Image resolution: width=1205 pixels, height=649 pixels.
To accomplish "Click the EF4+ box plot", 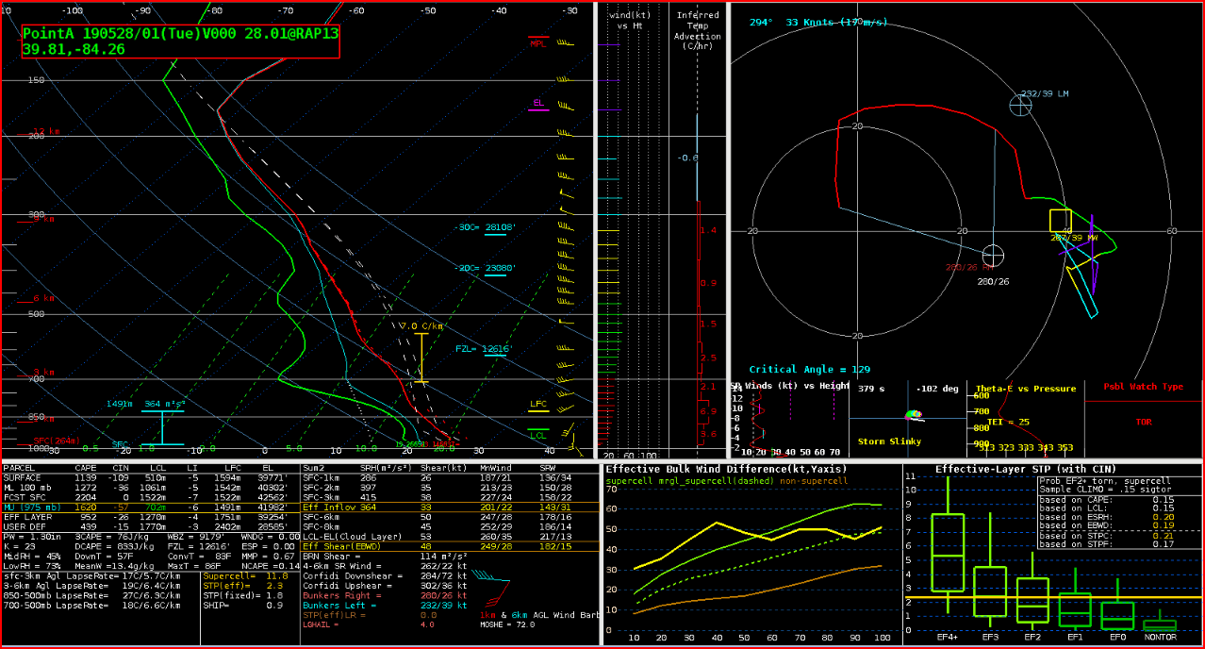I will coord(949,545).
